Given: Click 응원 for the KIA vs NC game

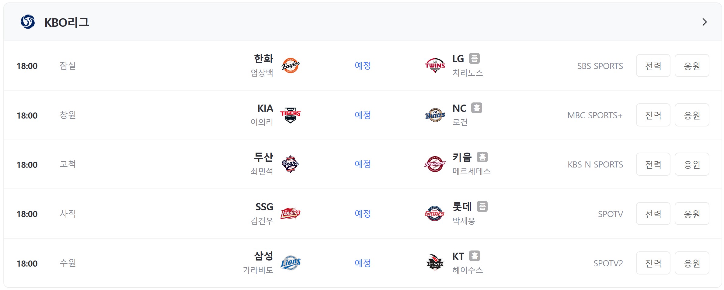Looking at the screenshot, I should 692,115.
